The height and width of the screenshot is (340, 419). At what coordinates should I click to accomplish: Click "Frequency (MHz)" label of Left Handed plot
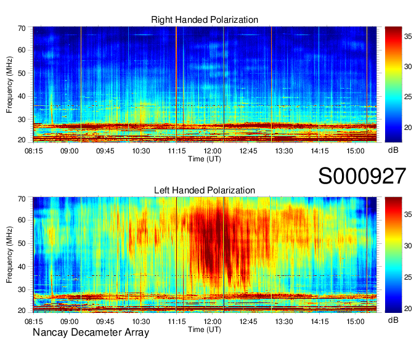(x=9, y=254)
